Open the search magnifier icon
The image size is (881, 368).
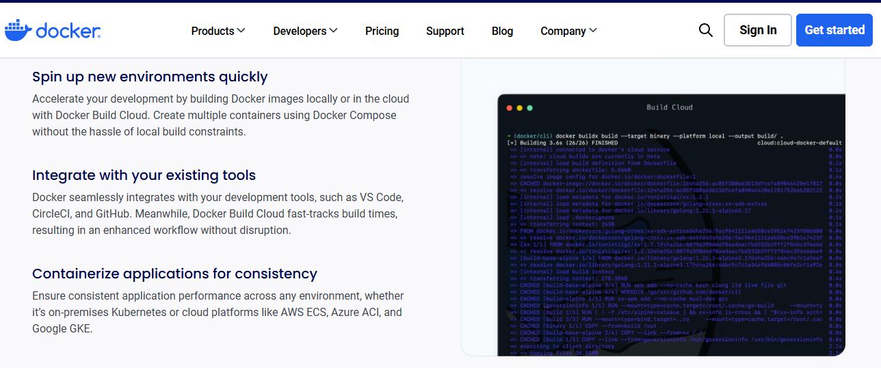706,30
